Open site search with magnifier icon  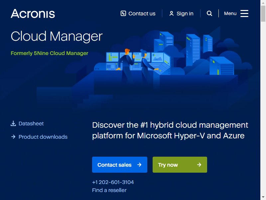[209, 13]
